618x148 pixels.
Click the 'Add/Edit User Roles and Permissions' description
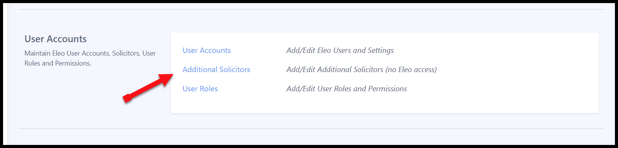347,89
